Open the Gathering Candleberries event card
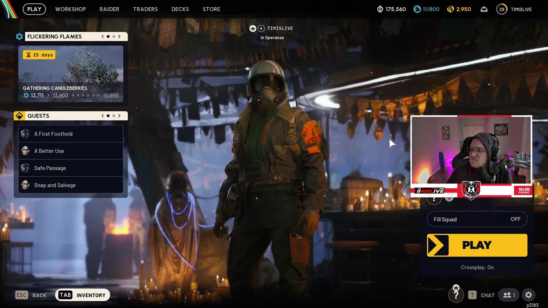 (71, 74)
